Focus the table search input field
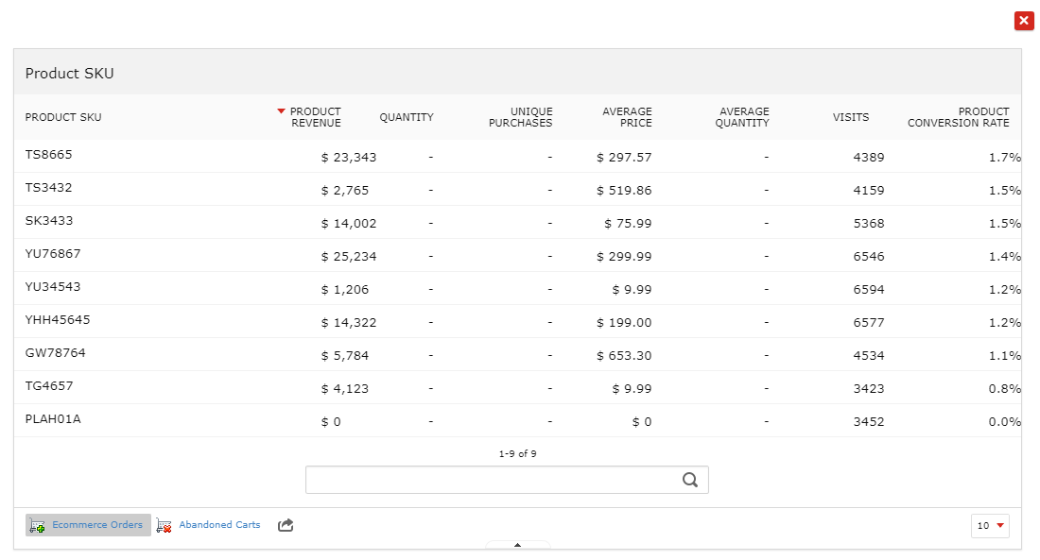Image resolution: width=1040 pixels, height=560 pixels. click(507, 480)
